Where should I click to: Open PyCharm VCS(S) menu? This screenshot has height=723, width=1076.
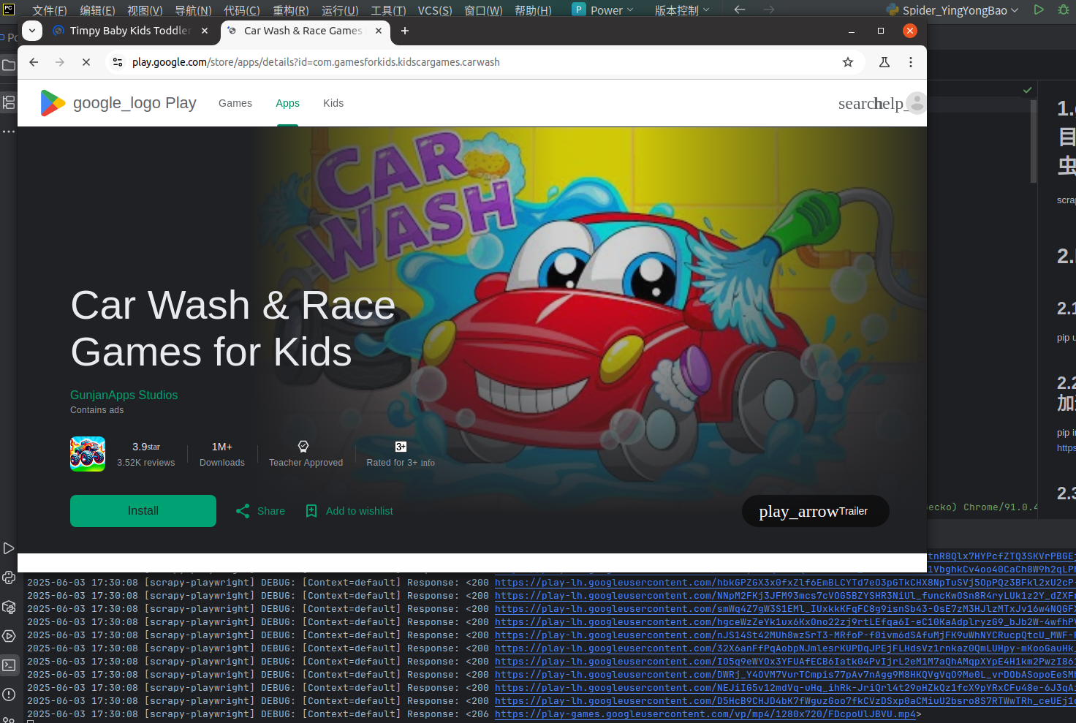pyautogui.click(x=435, y=10)
